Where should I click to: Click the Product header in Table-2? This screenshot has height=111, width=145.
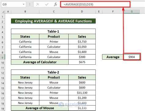pyautogui.click(x=54, y=77)
